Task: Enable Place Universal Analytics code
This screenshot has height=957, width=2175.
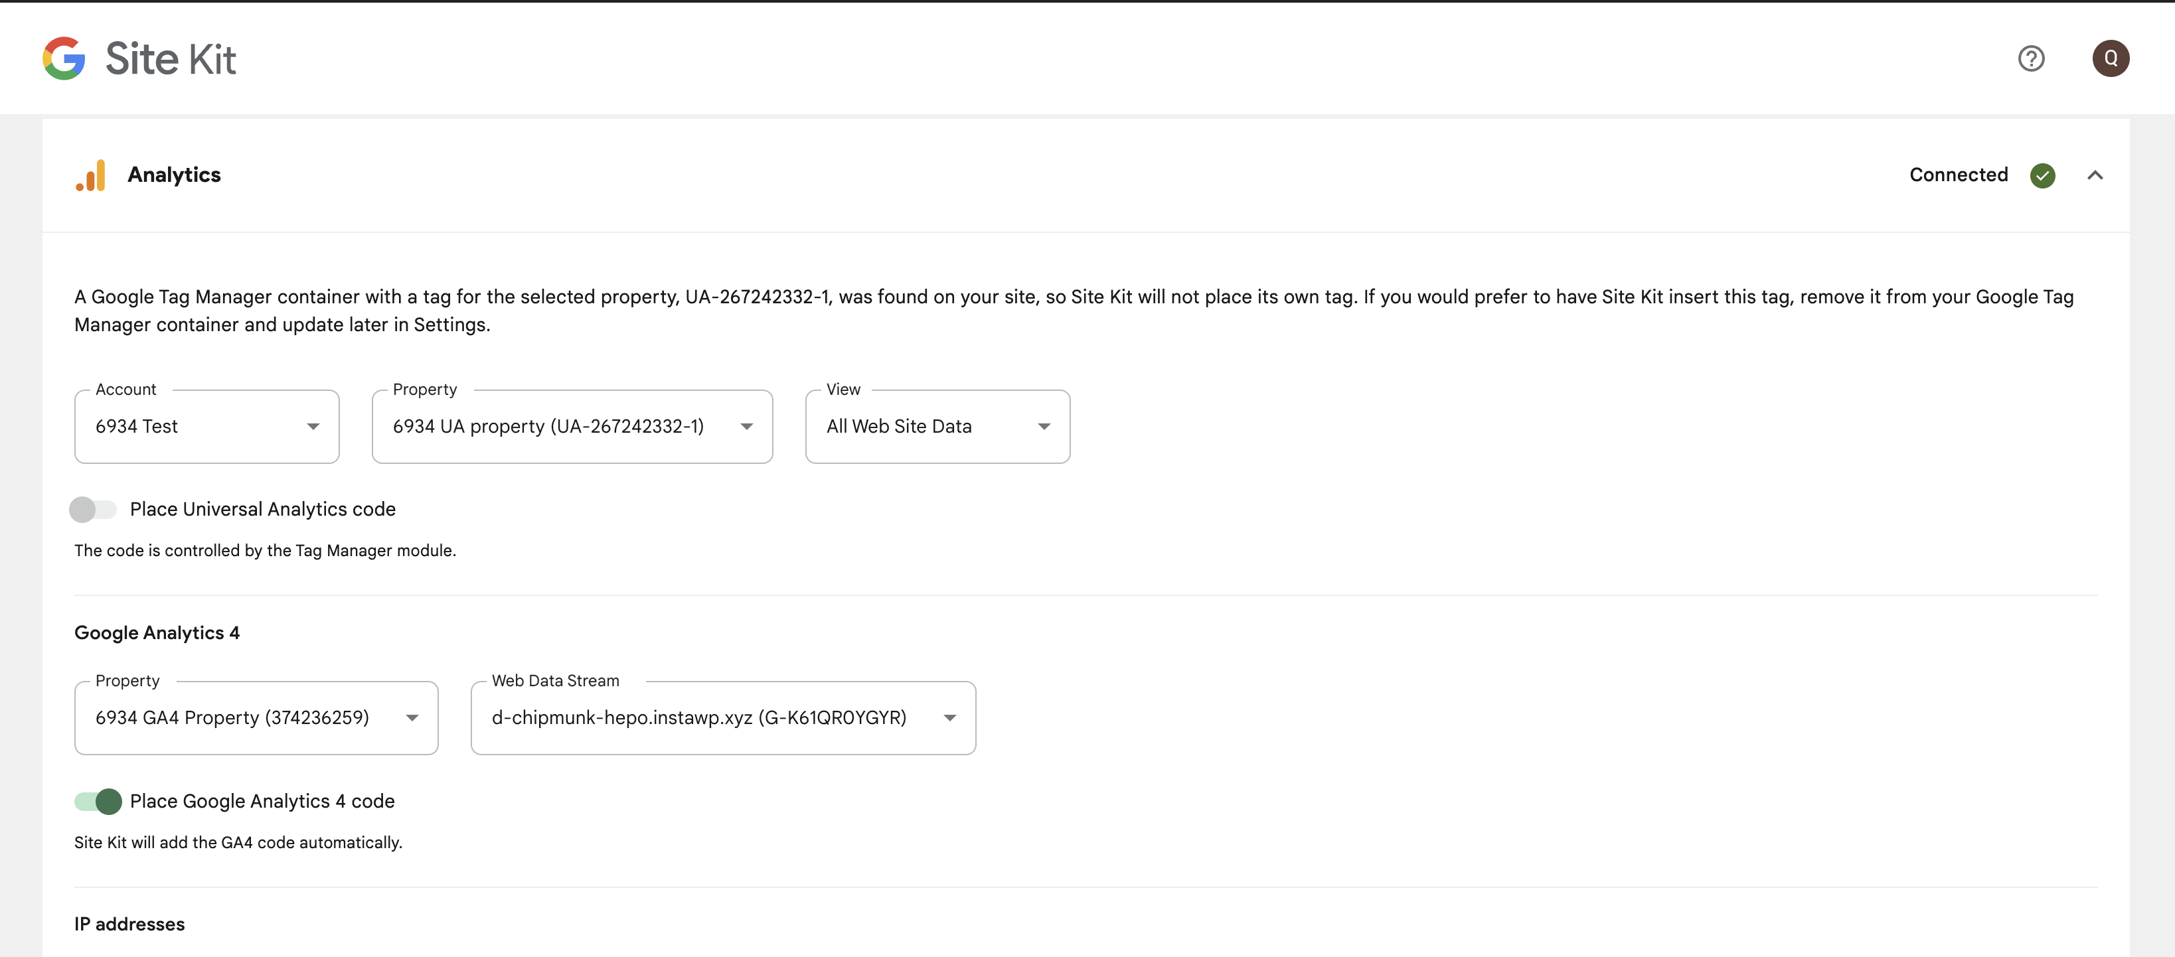Action: point(94,509)
